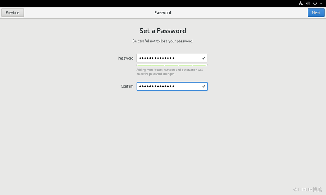The image size is (326, 195).
Task: Go back with the Previous button
Action: (x=13, y=13)
